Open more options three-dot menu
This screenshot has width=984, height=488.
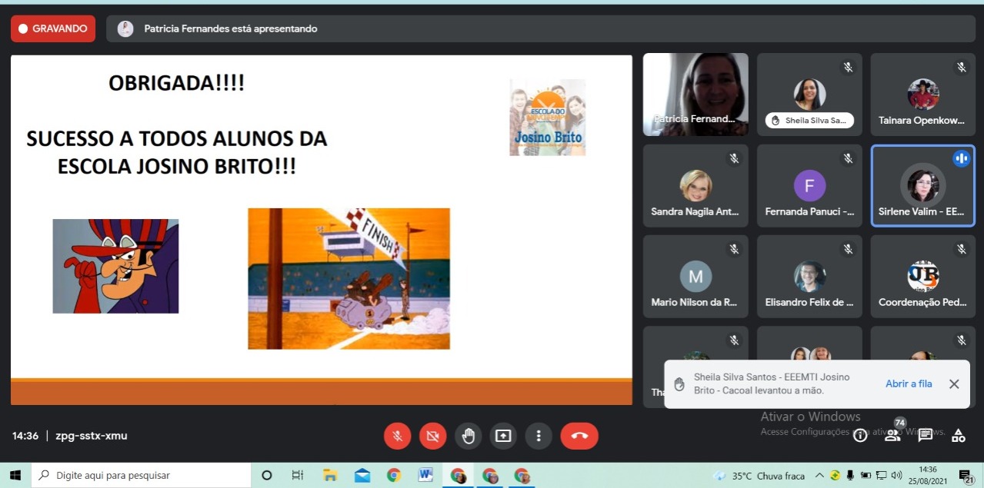pos(539,436)
